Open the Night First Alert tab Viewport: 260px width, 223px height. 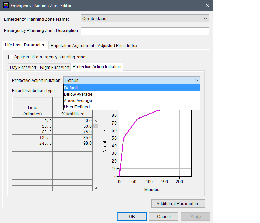click(x=54, y=68)
